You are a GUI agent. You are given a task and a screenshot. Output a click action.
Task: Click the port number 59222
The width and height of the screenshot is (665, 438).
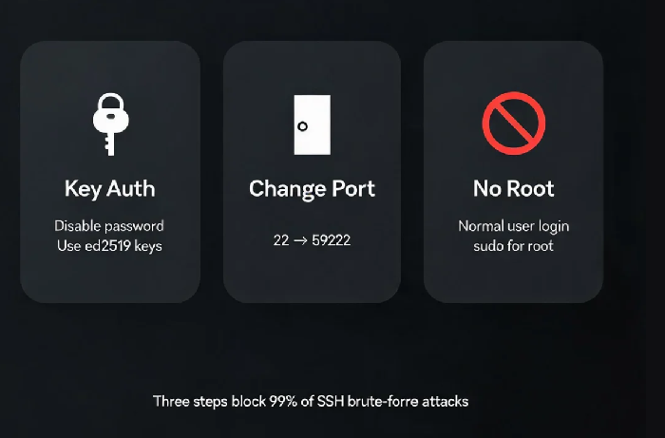coord(332,240)
